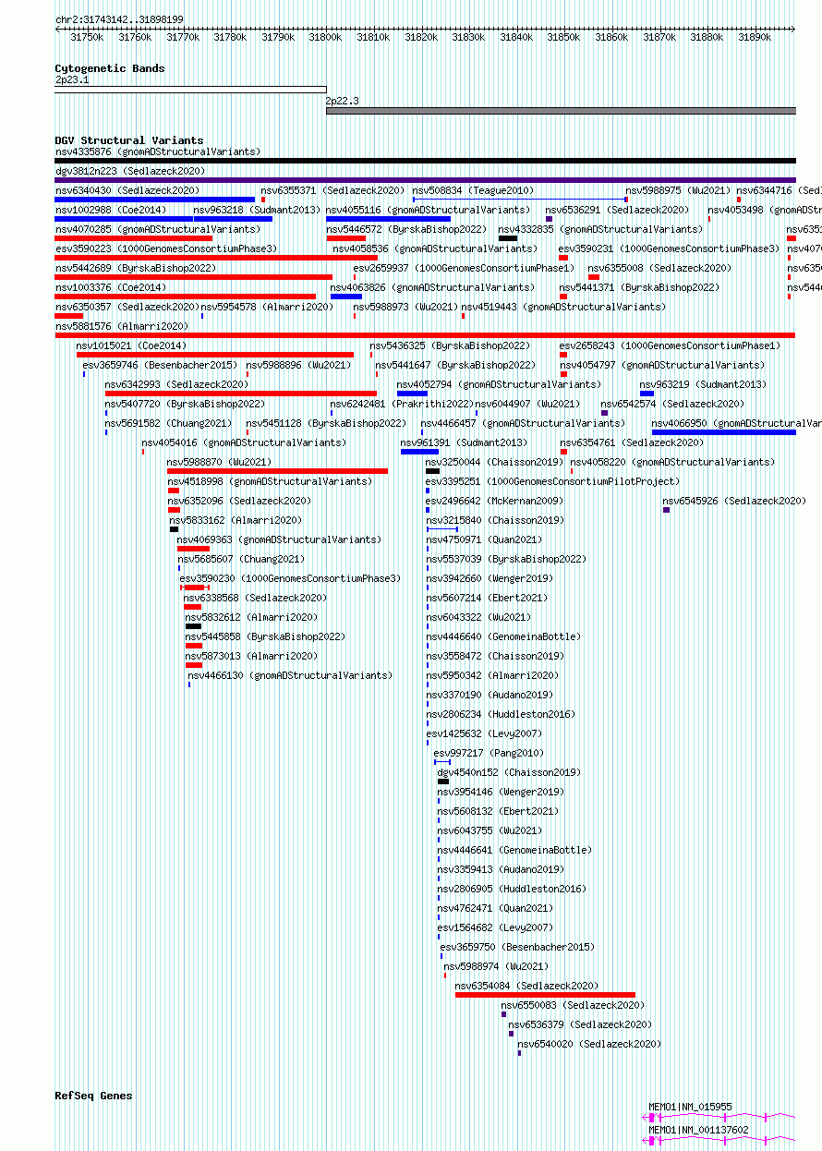Open nsv4055116 (gnomADStructuralVariants)
The height and width of the screenshot is (1151, 822).
[429, 210]
